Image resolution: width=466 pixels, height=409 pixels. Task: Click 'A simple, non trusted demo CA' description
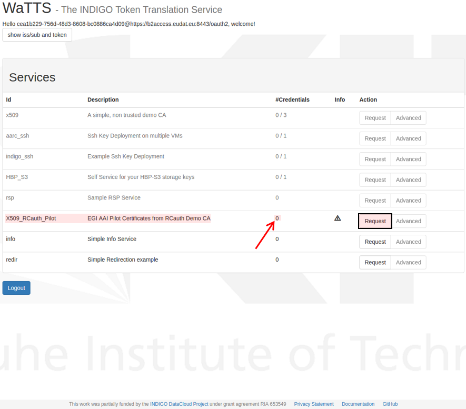coord(126,115)
